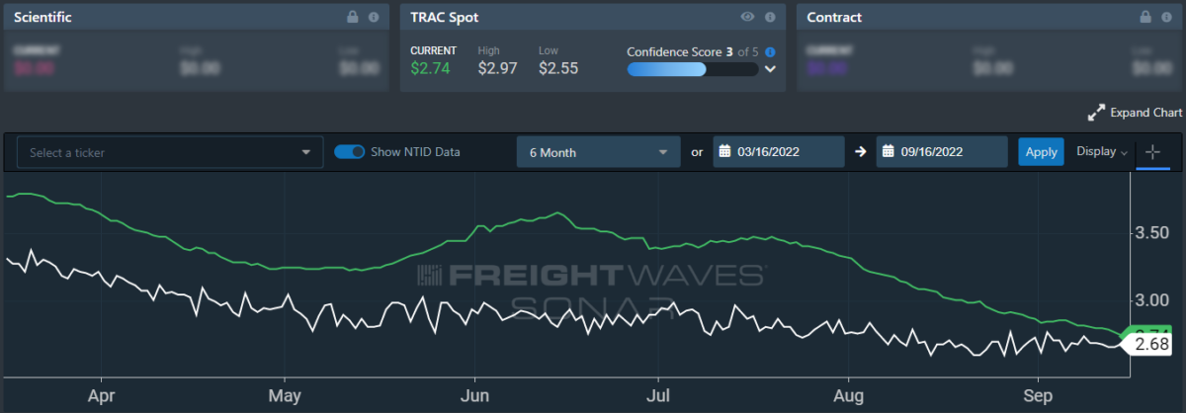The height and width of the screenshot is (413, 1186).
Task: Click the Expand Chart link
Action: (x=1135, y=113)
